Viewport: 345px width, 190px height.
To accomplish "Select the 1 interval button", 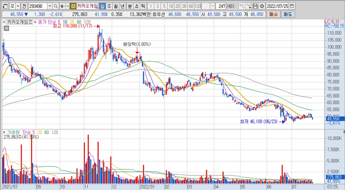I will [x=151, y=6].
